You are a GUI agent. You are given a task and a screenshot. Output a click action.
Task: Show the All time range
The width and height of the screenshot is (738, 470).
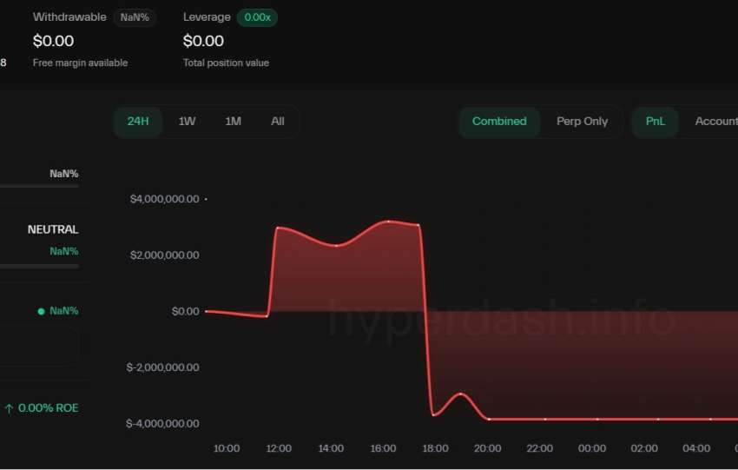point(278,122)
